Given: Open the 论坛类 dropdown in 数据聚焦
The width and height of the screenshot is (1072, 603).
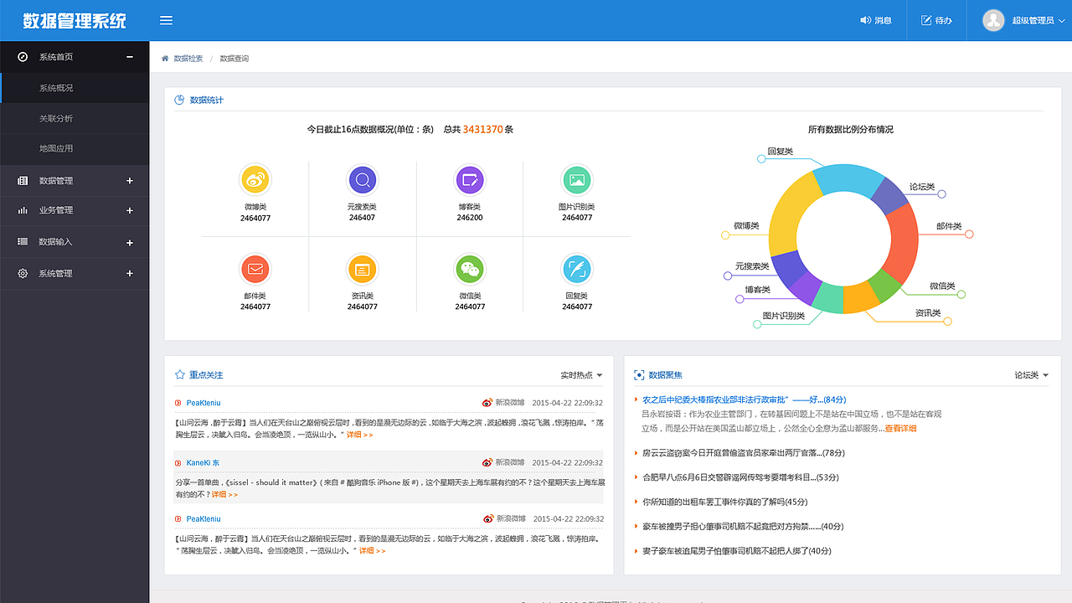Looking at the screenshot, I should pos(1032,375).
